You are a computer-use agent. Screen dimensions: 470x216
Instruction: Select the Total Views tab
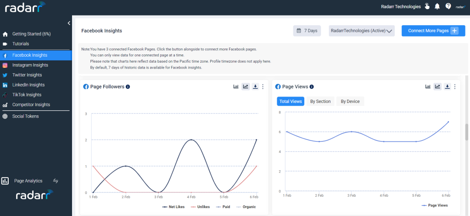coord(291,101)
